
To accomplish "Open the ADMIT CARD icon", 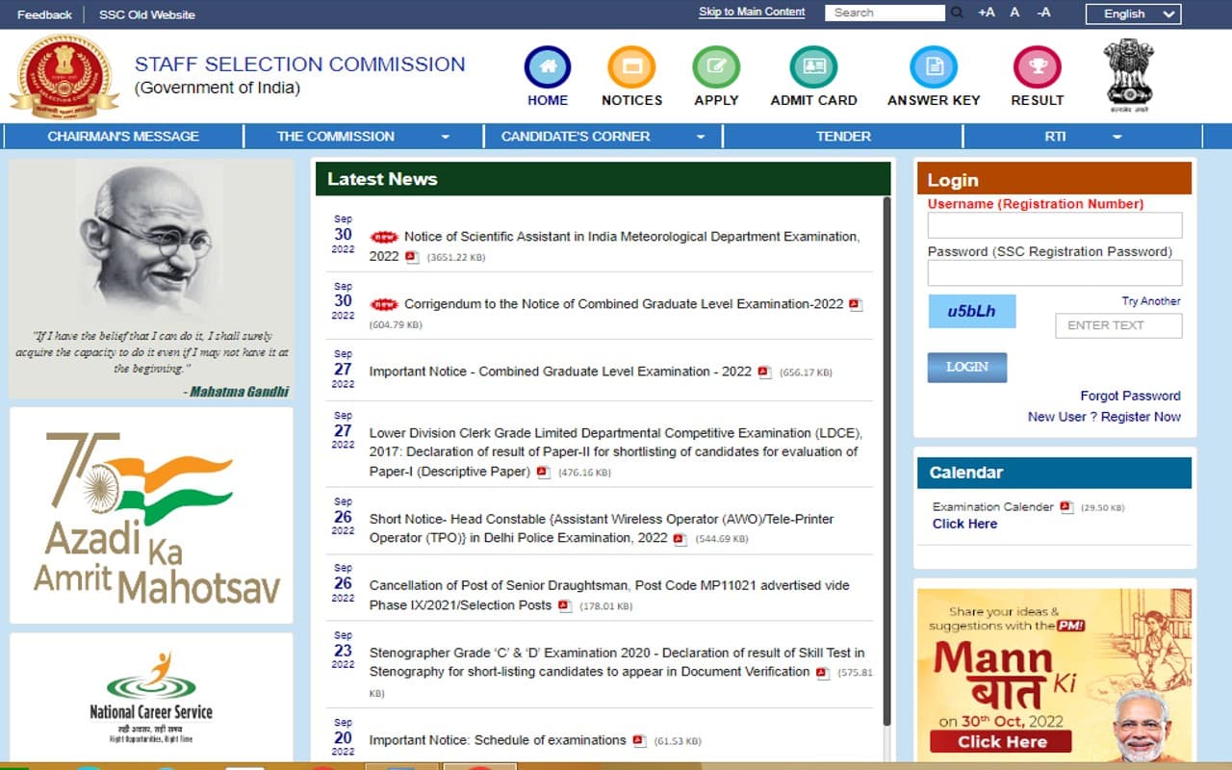I will click(813, 67).
